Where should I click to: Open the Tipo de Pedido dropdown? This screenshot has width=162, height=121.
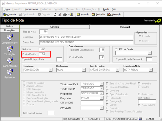(x=117, y=70)
